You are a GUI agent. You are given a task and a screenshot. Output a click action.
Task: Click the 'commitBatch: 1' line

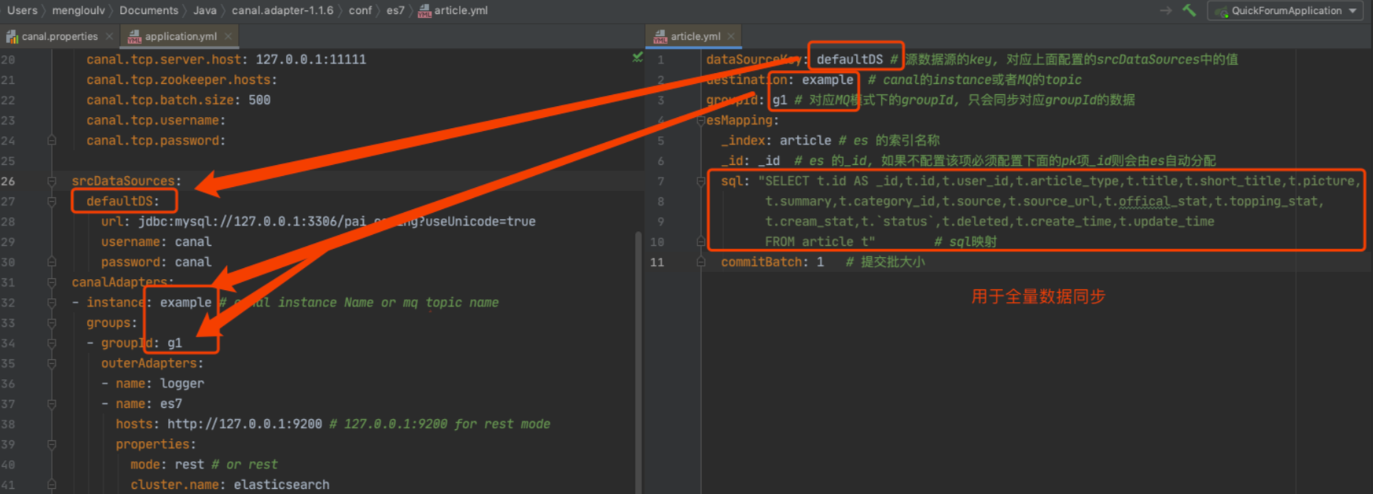pos(772,262)
